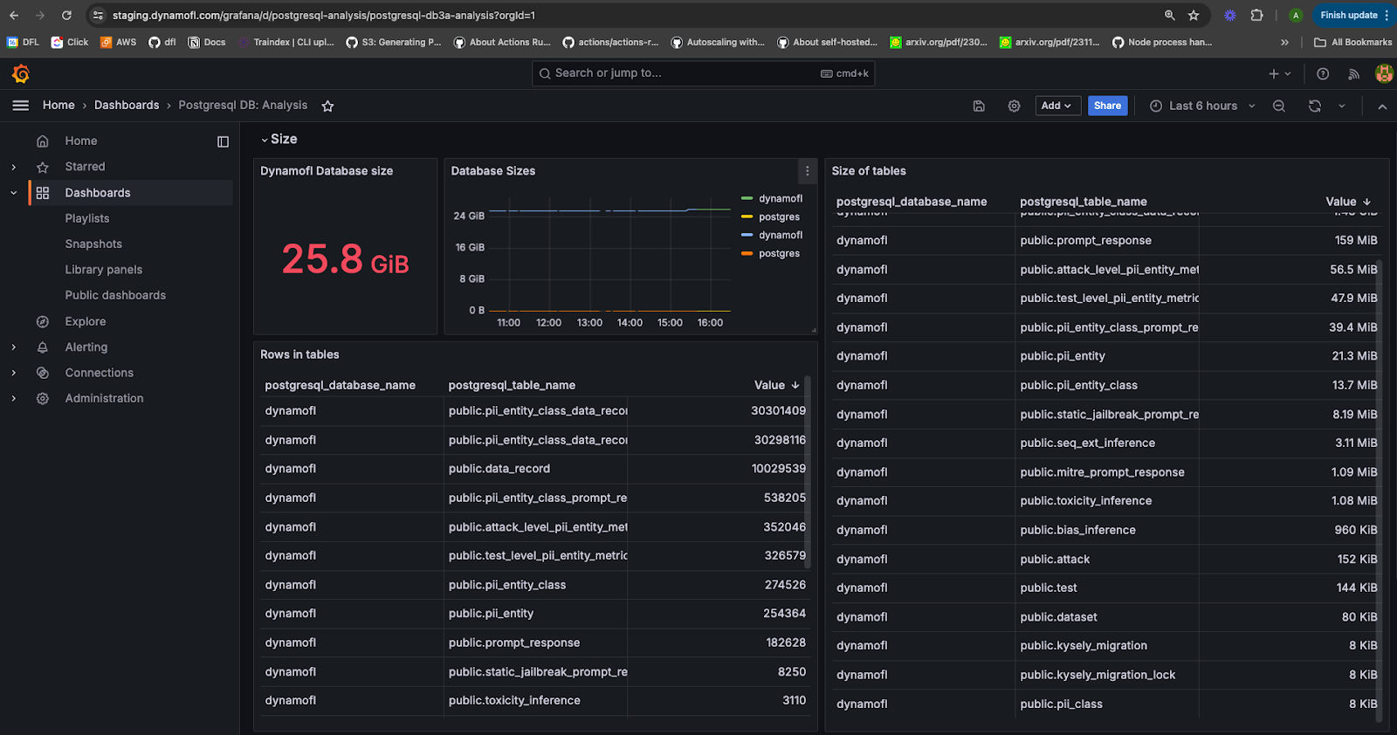The image size is (1397, 735).
Task: Open the AWS bookmark
Action: (118, 42)
